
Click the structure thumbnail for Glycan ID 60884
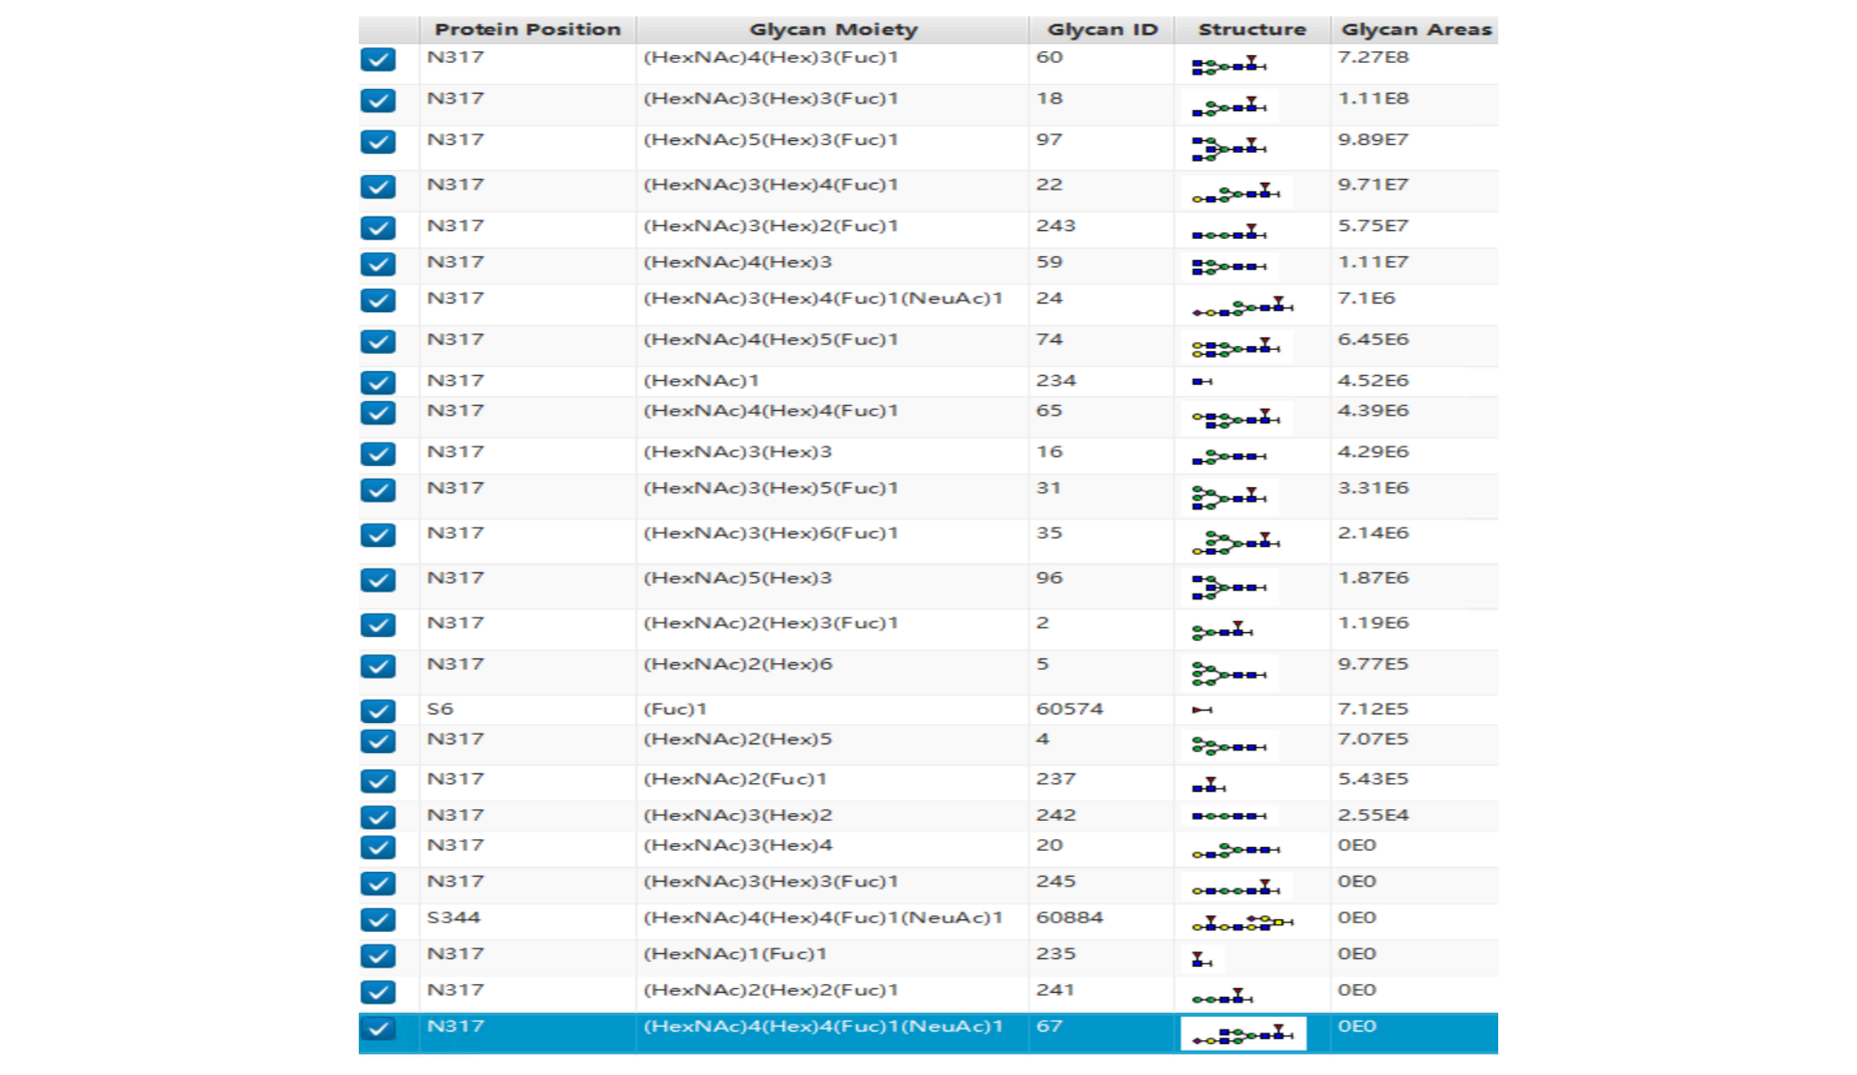click(x=1242, y=922)
